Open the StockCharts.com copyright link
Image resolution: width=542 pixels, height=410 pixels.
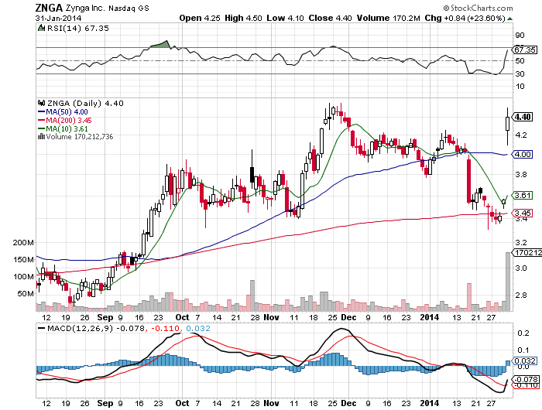479,8
